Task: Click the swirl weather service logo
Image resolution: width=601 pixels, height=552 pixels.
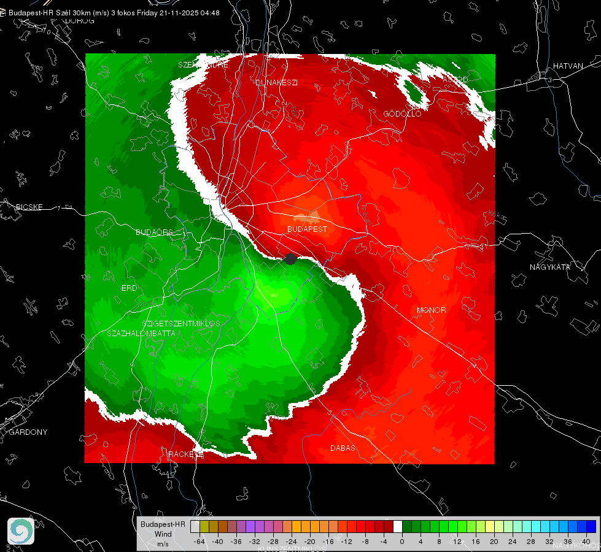Action: pos(21,531)
